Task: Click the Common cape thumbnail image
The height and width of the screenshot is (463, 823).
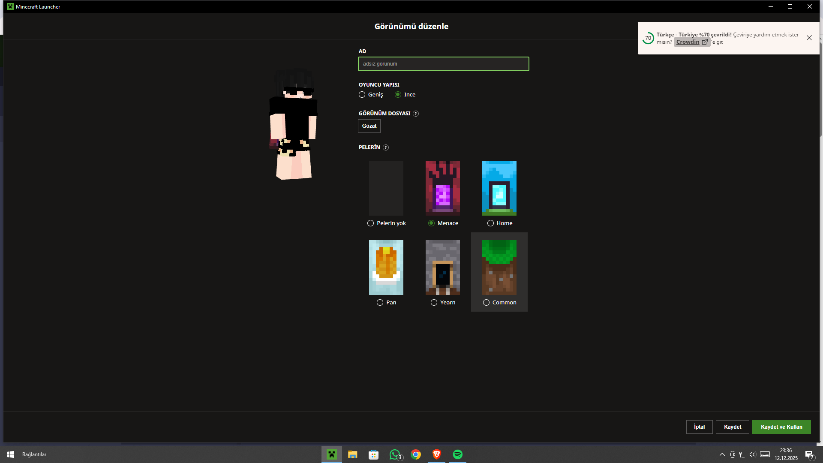Action: coord(499,268)
